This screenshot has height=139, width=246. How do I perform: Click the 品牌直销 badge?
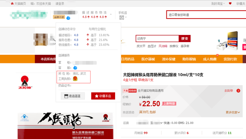[59, 17]
